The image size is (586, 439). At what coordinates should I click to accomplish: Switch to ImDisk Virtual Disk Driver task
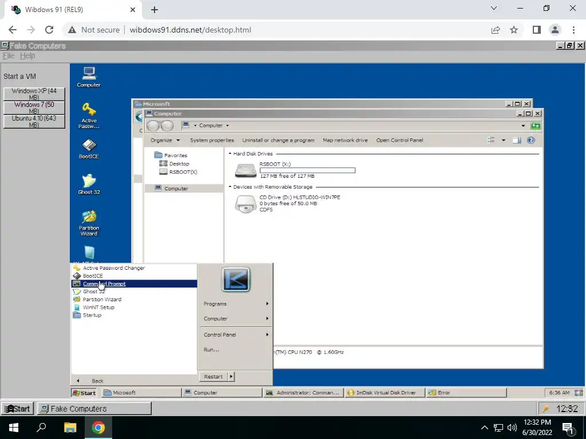[385, 393]
